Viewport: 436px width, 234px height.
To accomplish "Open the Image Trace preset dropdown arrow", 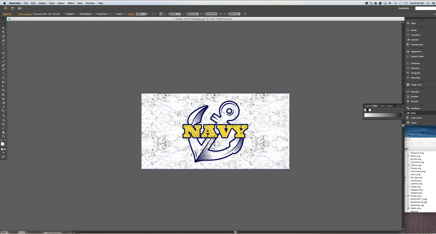I will click(x=111, y=14).
